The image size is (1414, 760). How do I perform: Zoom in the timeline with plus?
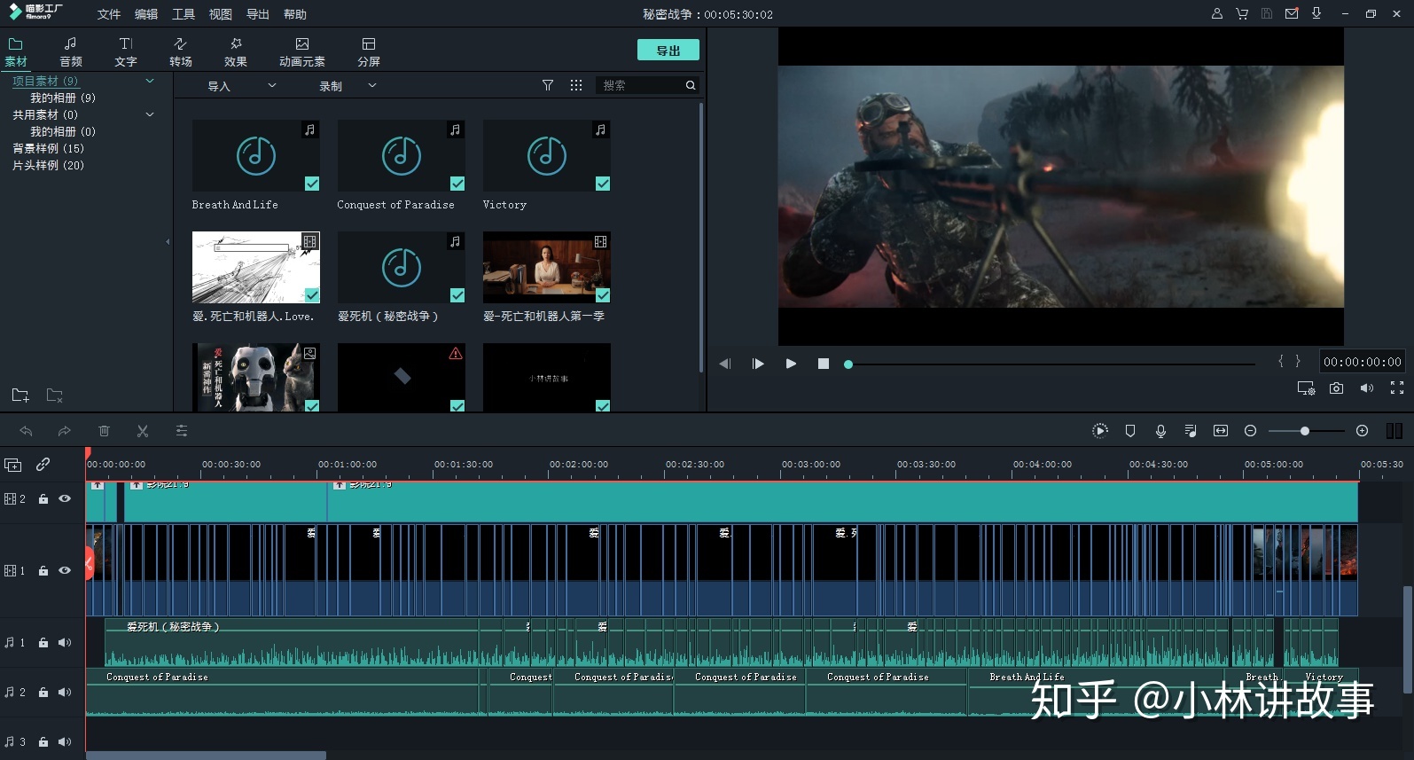(x=1363, y=431)
